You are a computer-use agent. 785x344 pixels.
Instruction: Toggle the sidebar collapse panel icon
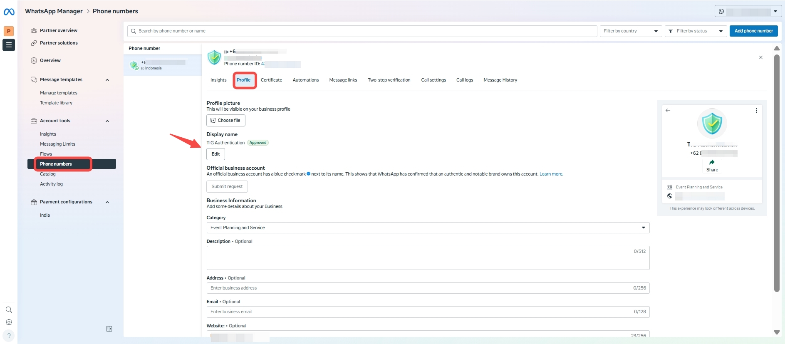[109, 329]
